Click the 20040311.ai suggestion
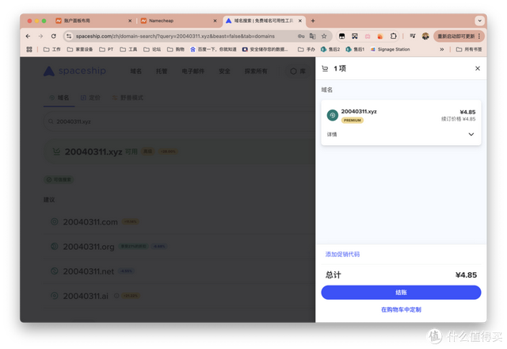Image resolution: width=507 pixels, height=349 pixels. [x=86, y=296]
